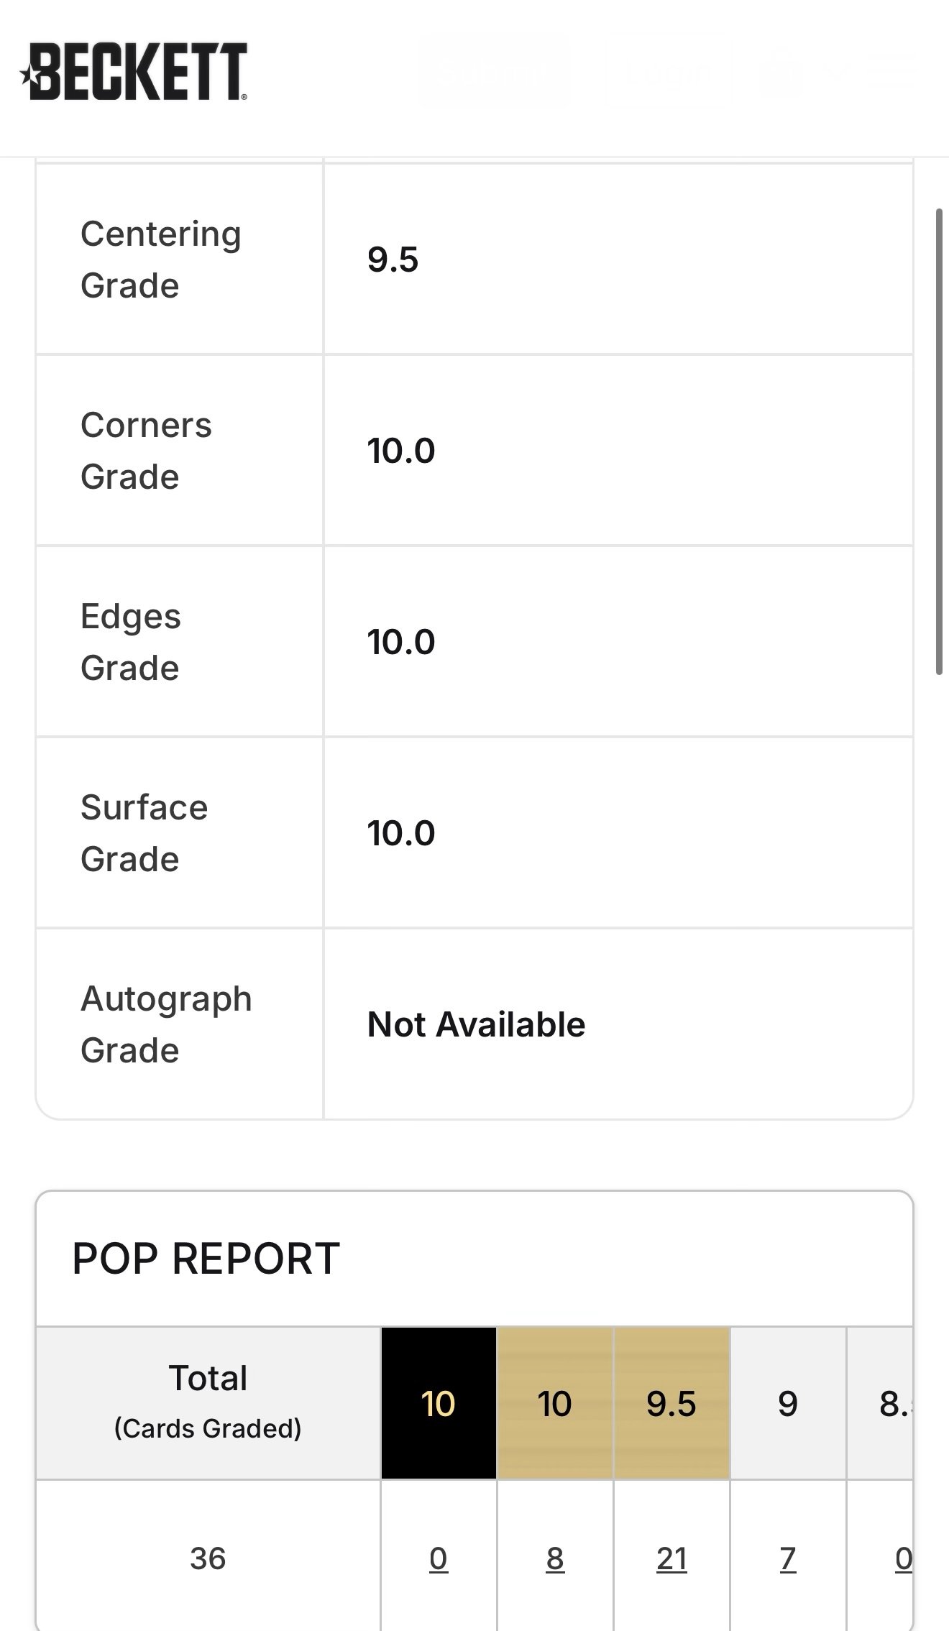
Task: Select the gold 9.5 column header
Action: coord(671,1403)
